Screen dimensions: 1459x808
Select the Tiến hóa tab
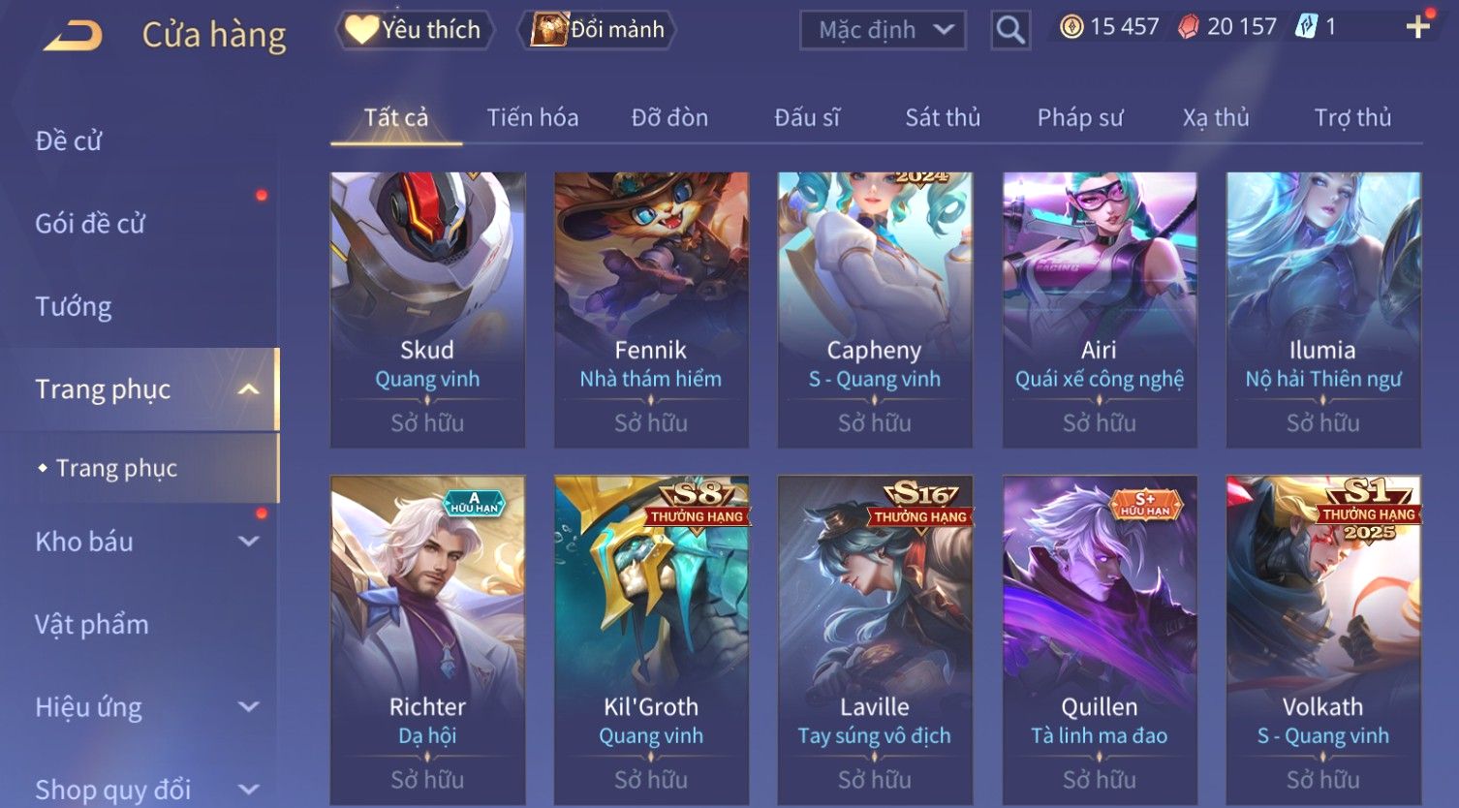pos(533,118)
